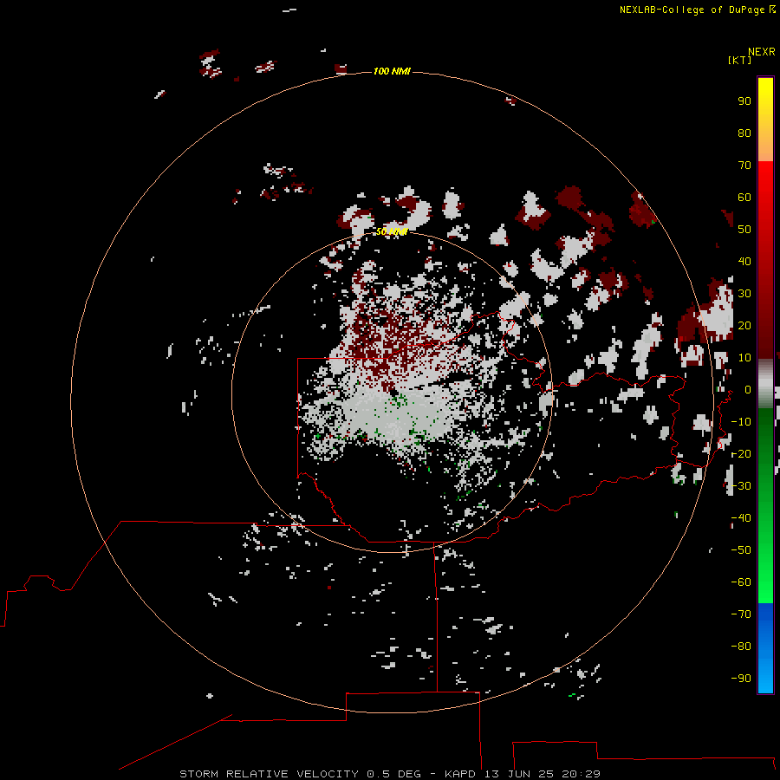This screenshot has height=780, width=780.
Task: Click the 20:29 timestamp text
Action: 581,774
